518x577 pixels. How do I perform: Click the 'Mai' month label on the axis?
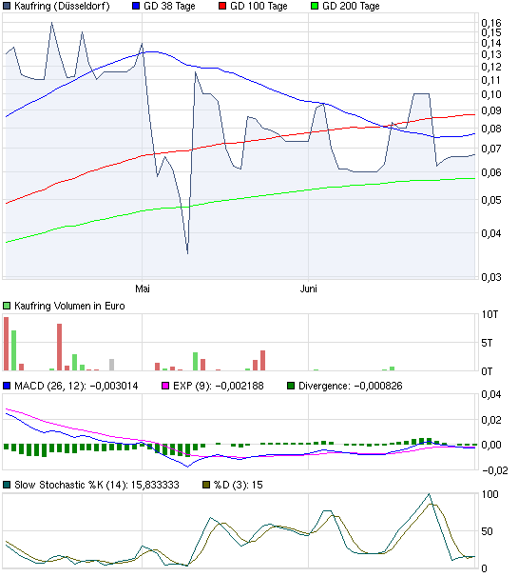[x=143, y=288]
